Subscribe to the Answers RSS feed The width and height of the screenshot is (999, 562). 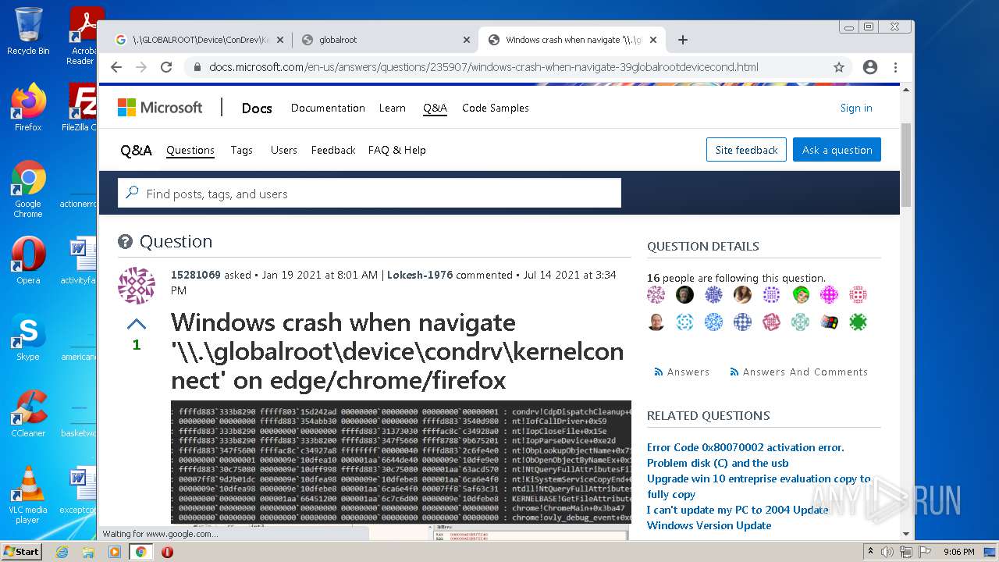682,372
